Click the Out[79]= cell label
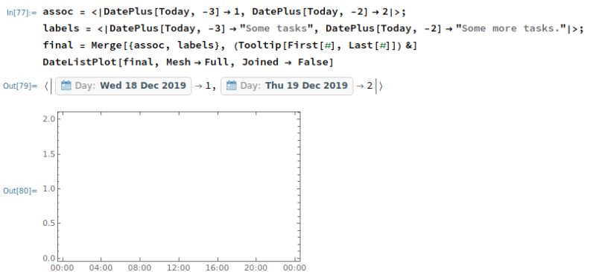The width and height of the screenshot is (596, 272). coord(20,86)
